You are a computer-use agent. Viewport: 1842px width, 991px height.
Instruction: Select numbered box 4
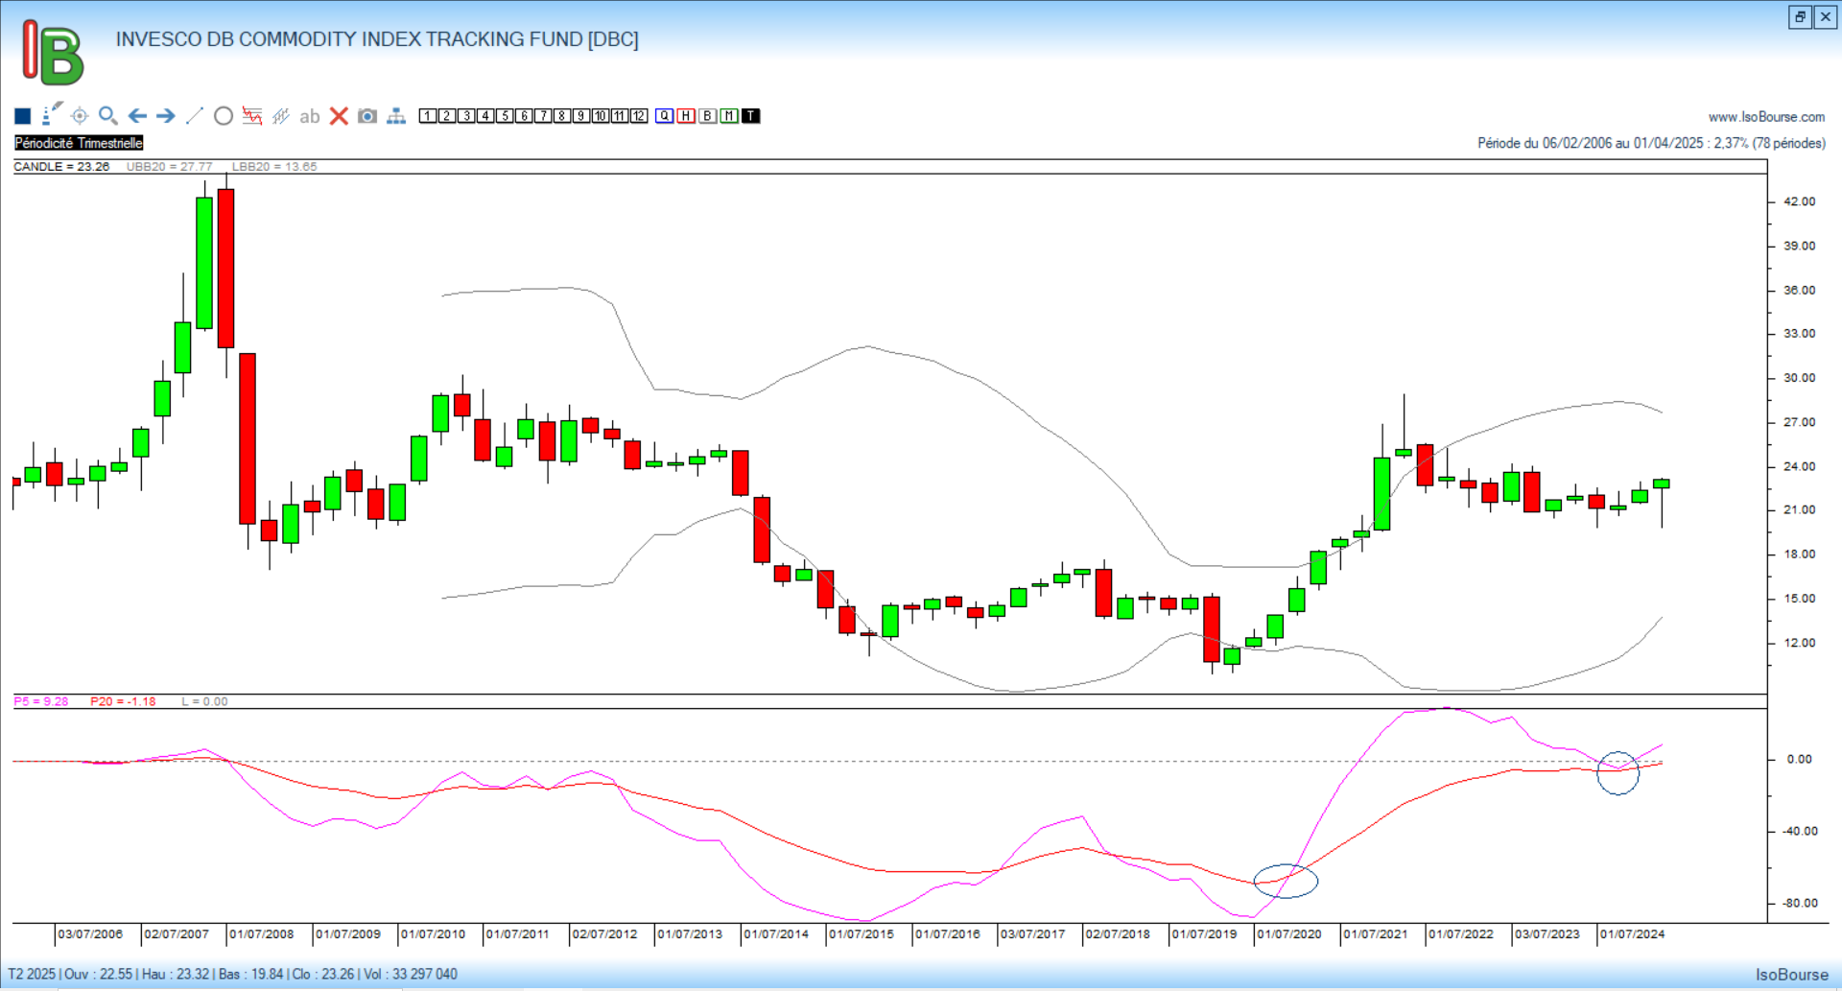tap(485, 116)
